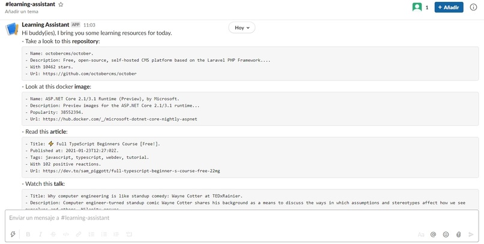Viewport: 484px width, 244px height.
Task: Click the 11:03 message timestamp
Action: pyautogui.click(x=89, y=25)
